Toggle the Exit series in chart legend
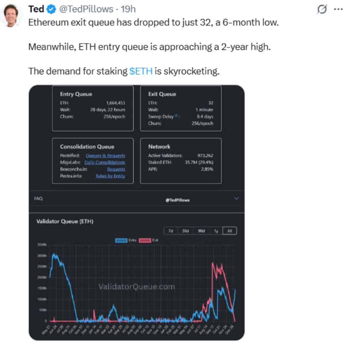The width and height of the screenshot is (346, 346). pos(145,239)
